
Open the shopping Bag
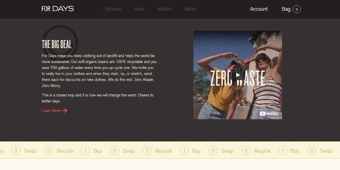[x=286, y=9]
